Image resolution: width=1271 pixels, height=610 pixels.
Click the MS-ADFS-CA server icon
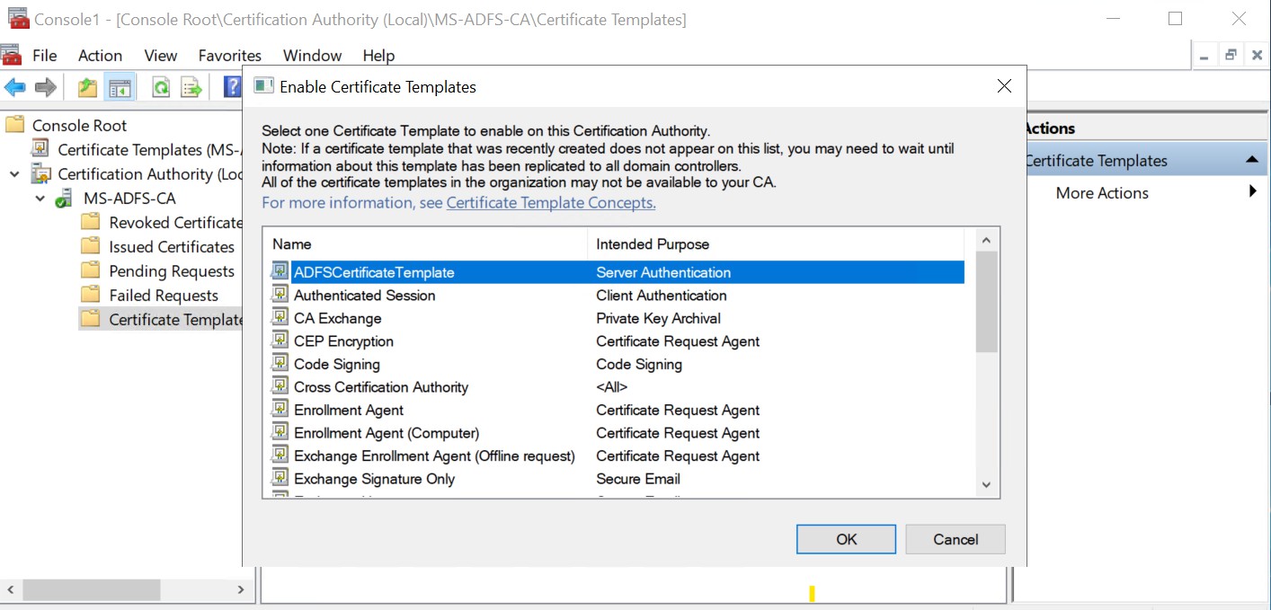(63, 198)
